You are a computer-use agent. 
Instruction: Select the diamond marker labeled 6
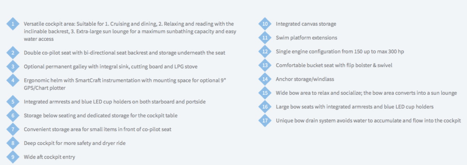(12, 115)
